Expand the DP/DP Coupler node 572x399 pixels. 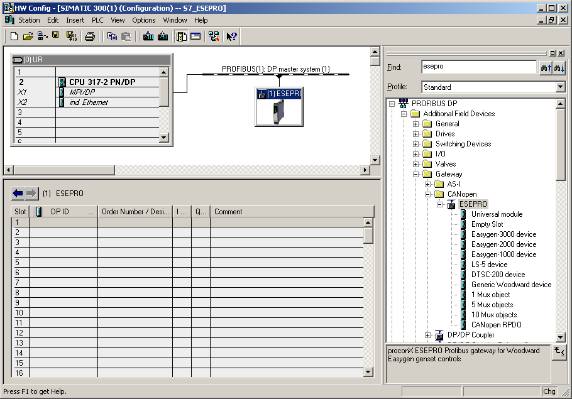pyautogui.click(x=427, y=335)
